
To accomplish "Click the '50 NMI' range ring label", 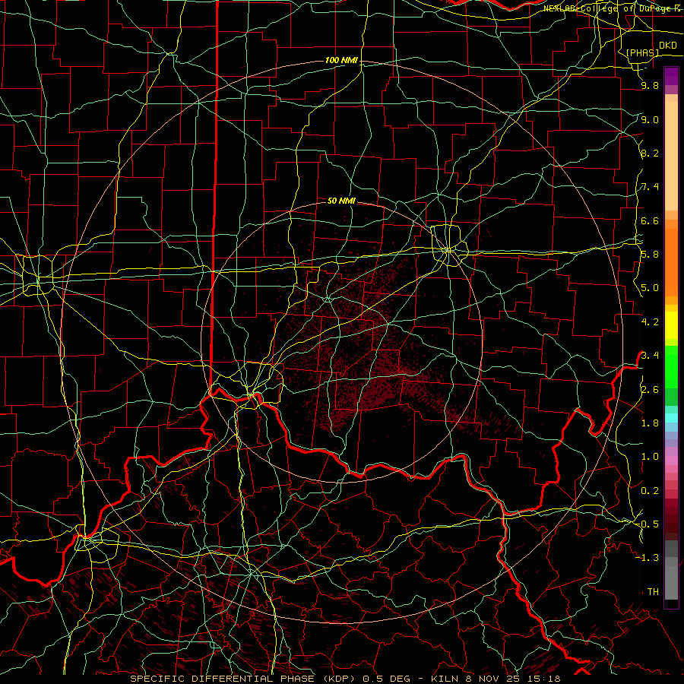I will [341, 201].
